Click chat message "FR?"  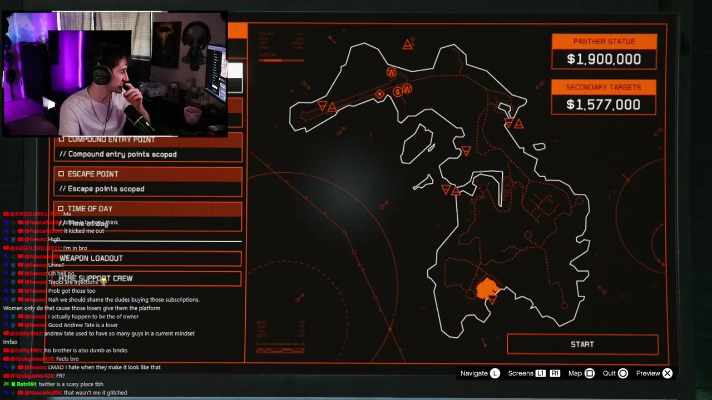coord(61,376)
